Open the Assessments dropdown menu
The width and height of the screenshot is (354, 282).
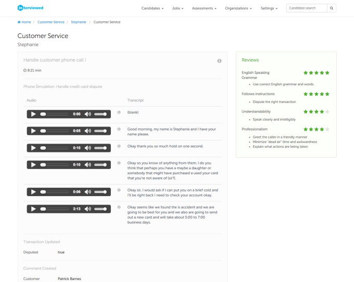(204, 8)
